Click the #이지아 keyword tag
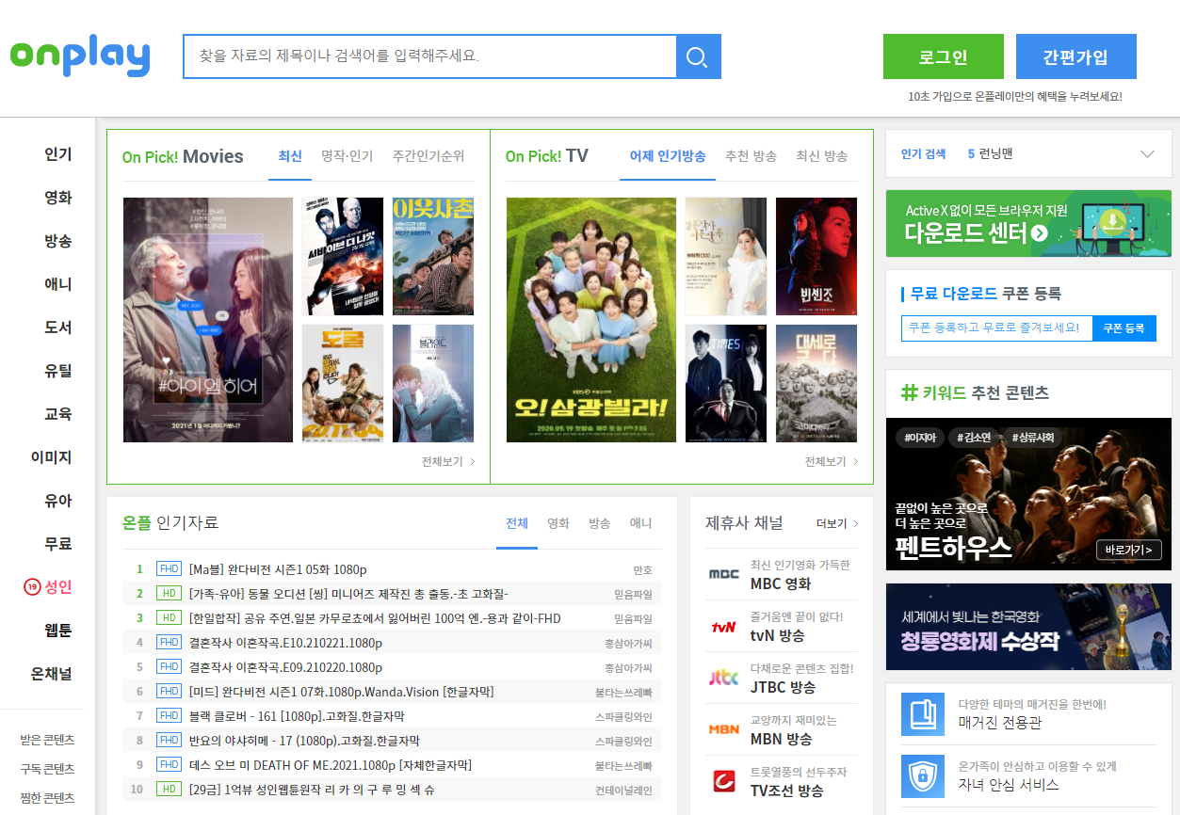 coord(918,438)
